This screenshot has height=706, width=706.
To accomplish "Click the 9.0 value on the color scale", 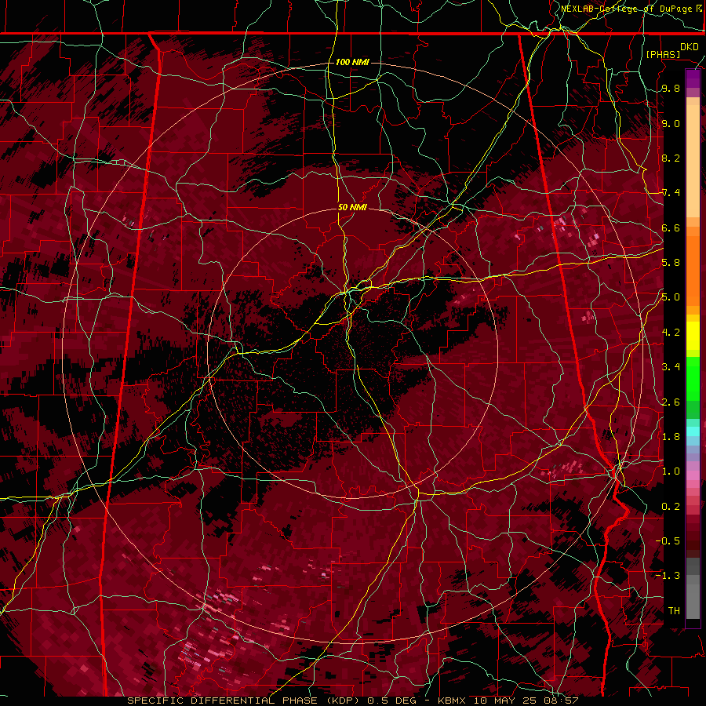I will (x=671, y=123).
